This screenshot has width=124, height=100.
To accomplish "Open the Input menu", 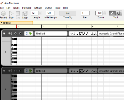I will [58, 8].
